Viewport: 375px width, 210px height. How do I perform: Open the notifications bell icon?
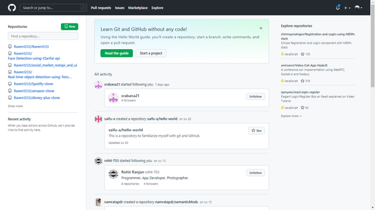click(x=338, y=7)
